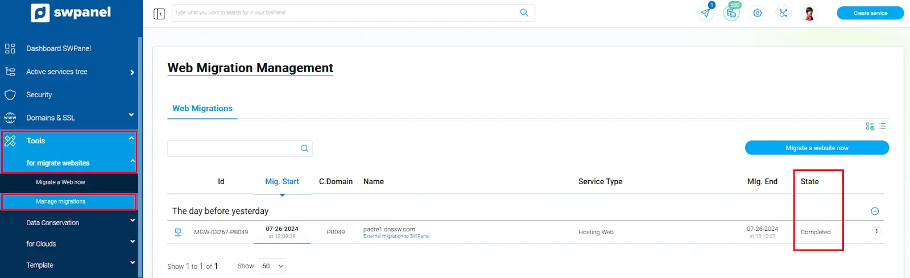Open the user profile avatar
Image resolution: width=910 pixels, height=278 pixels.
809,13
